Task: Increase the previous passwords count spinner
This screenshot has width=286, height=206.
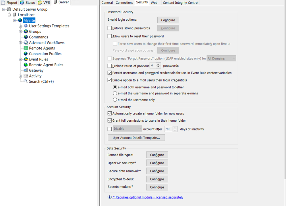Action: pos(159,64)
